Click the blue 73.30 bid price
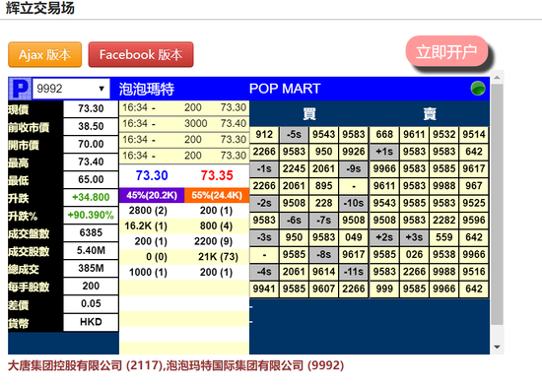 point(152,175)
